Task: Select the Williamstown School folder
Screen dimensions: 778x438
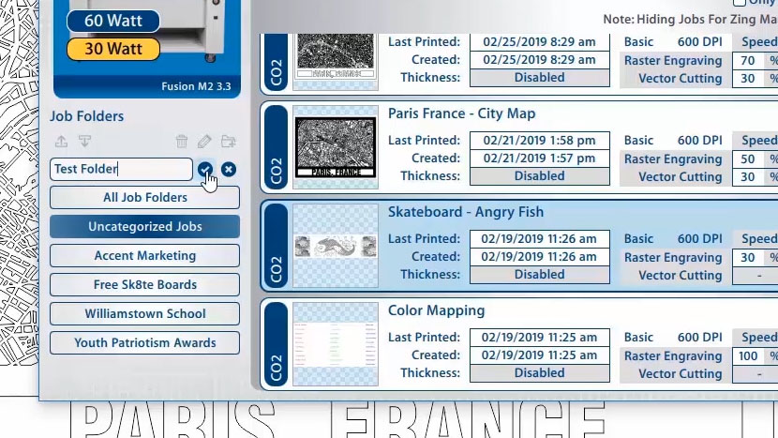Action: click(x=144, y=314)
